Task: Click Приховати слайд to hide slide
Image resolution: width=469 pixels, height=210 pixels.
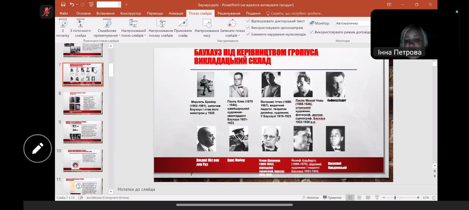Action: [183, 28]
